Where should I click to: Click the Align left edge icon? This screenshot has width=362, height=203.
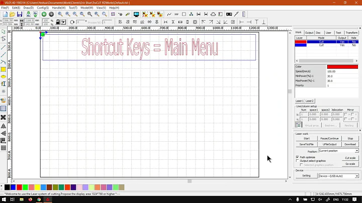[242, 22]
